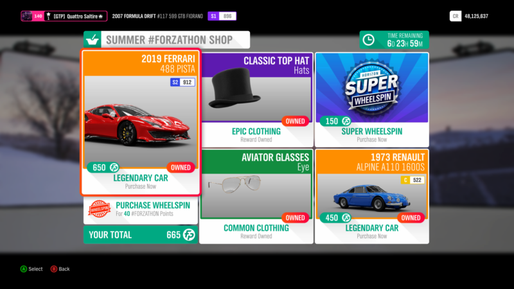Click the Forzathon points icon in Your Total
This screenshot has width=514, height=289.
click(189, 234)
